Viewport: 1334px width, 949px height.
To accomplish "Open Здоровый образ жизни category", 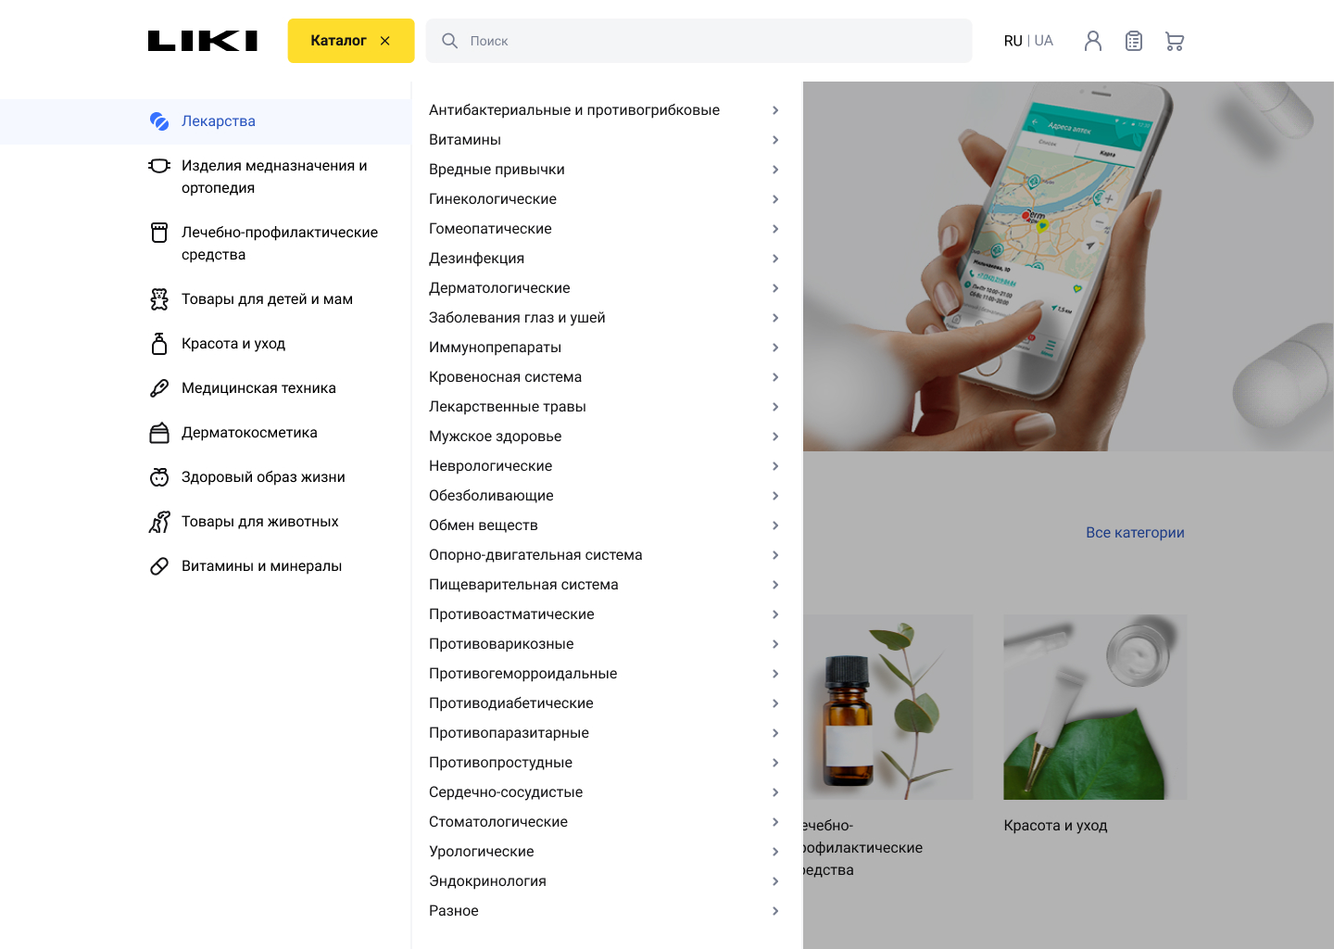I will tap(263, 477).
